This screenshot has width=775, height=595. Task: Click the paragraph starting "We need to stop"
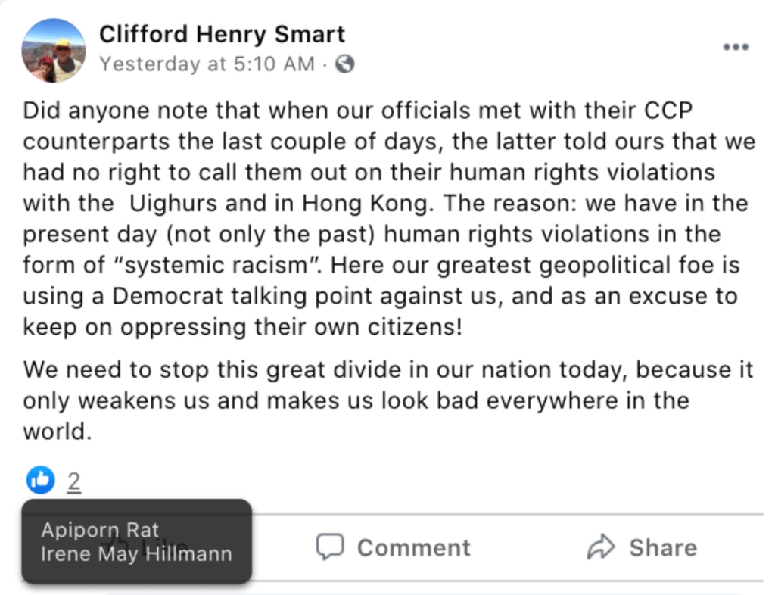(x=386, y=400)
